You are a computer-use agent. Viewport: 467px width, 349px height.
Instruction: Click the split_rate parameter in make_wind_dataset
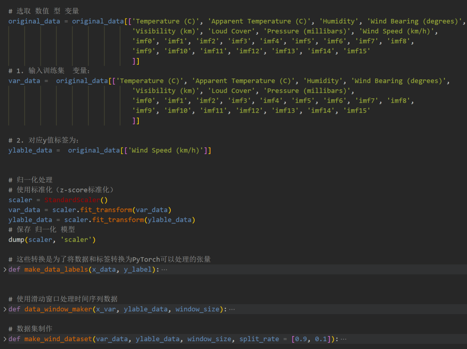click(x=259, y=339)
